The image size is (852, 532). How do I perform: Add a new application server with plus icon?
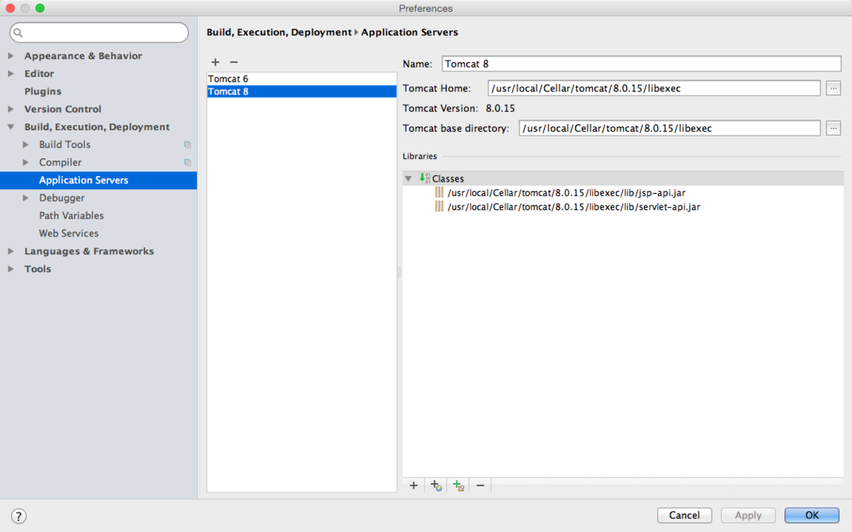(215, 62)
